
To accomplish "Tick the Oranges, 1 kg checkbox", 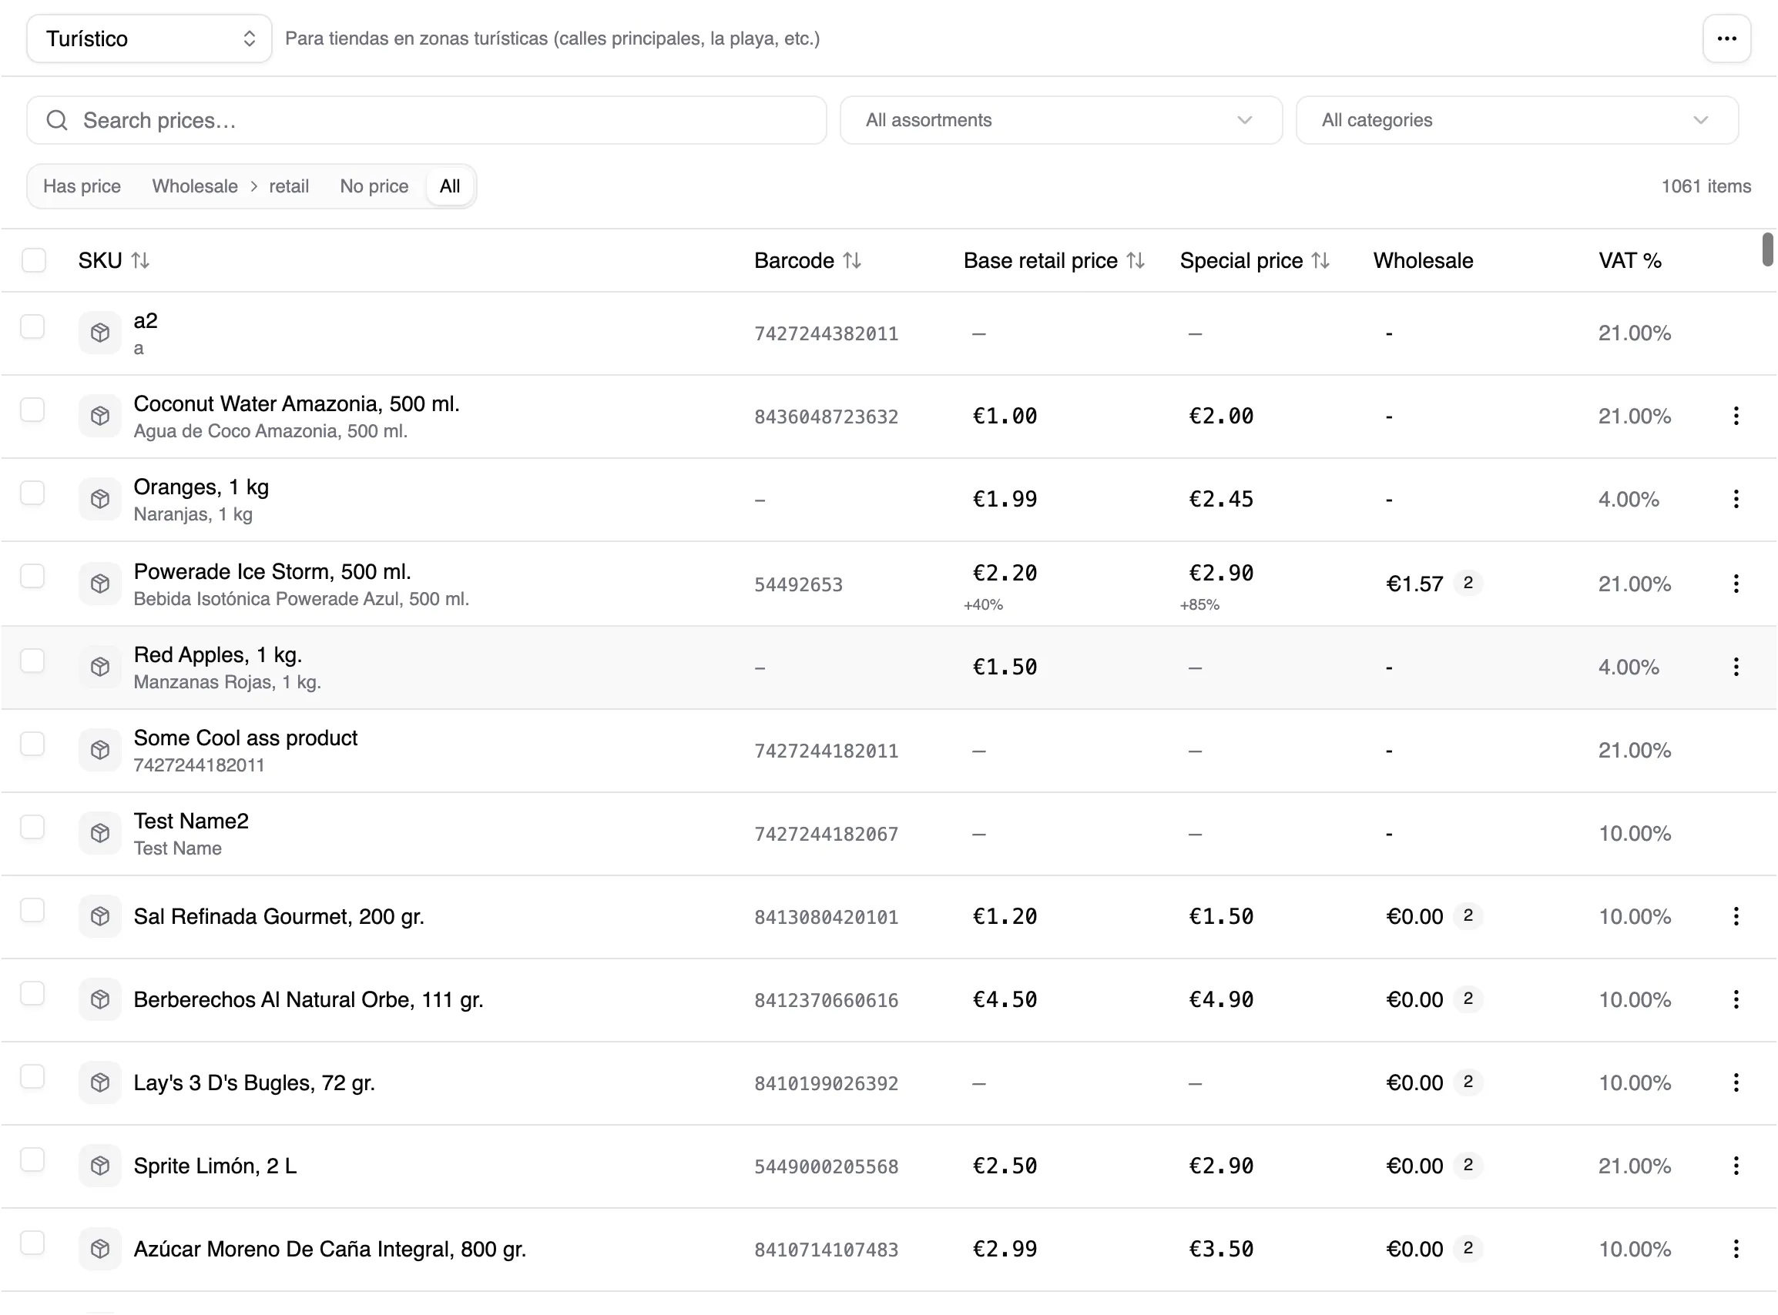I will (32, 493).
